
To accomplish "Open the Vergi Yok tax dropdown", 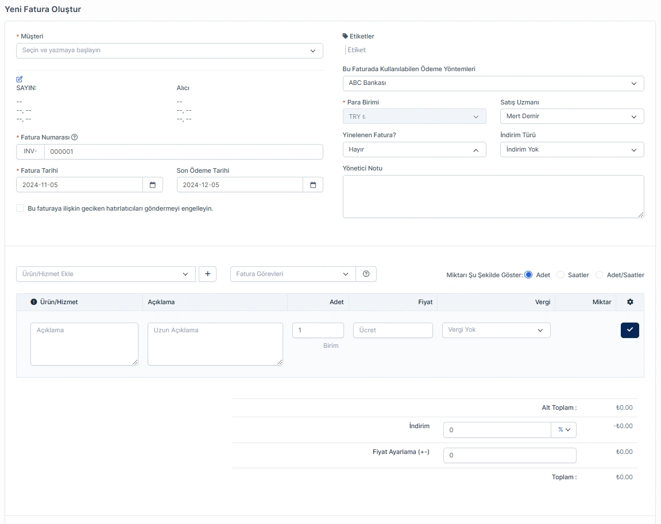I will [496, 330].
